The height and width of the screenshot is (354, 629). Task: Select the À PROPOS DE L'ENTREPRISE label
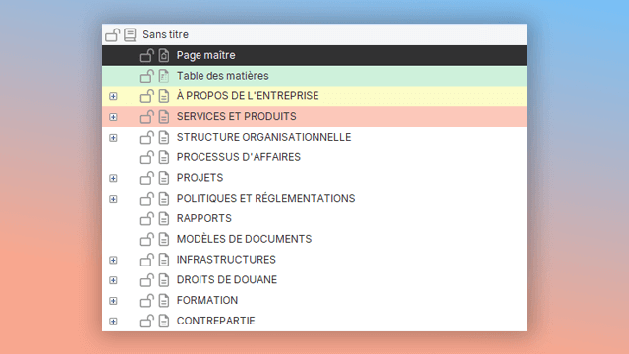pos(248,96)
